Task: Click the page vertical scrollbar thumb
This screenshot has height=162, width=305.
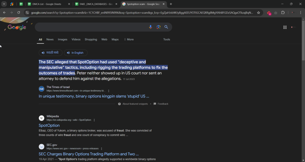Action: click(x=303, y=40)
